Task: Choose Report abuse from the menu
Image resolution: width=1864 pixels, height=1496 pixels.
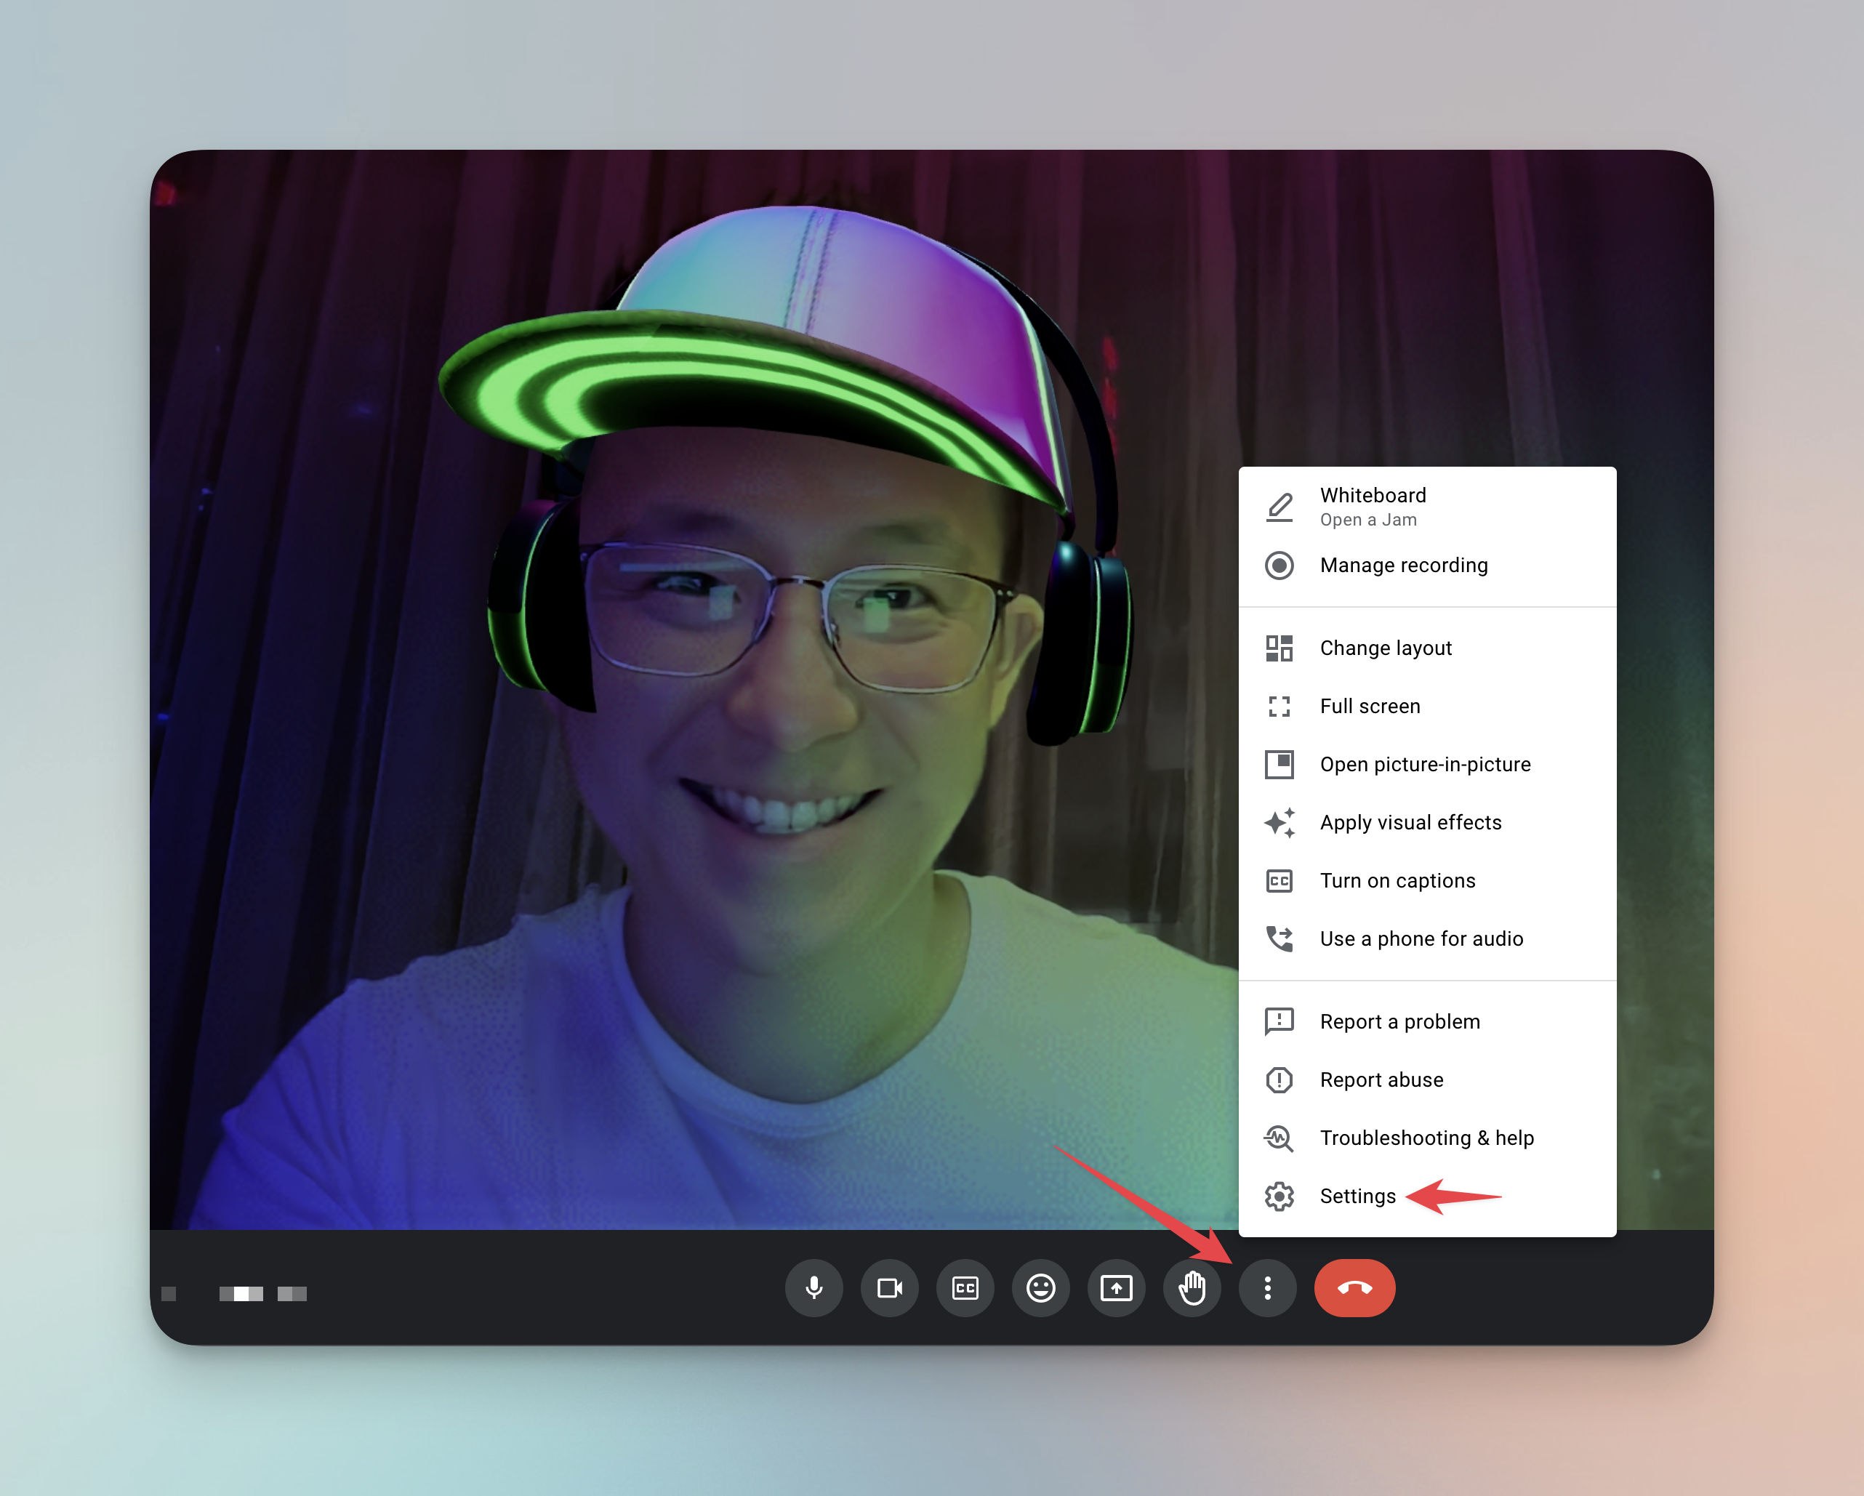Action: pos(1427,1079)
